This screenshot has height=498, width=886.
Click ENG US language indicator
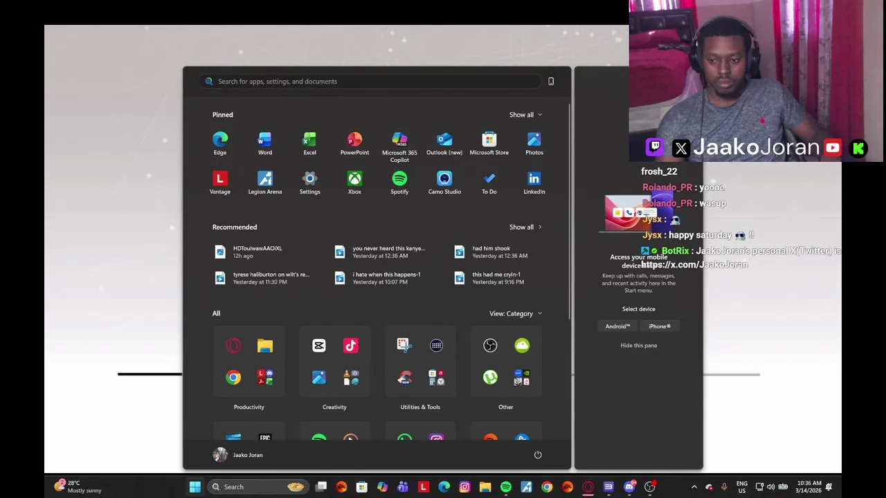tap(742, 487)
